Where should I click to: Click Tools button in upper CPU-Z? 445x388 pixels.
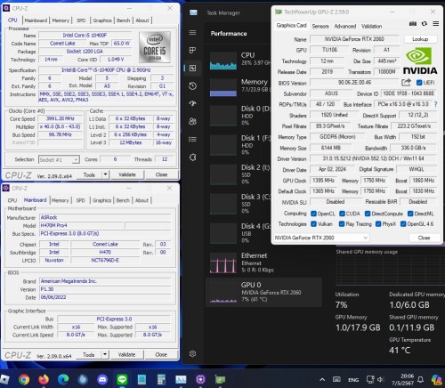click(x=89, y=174)
